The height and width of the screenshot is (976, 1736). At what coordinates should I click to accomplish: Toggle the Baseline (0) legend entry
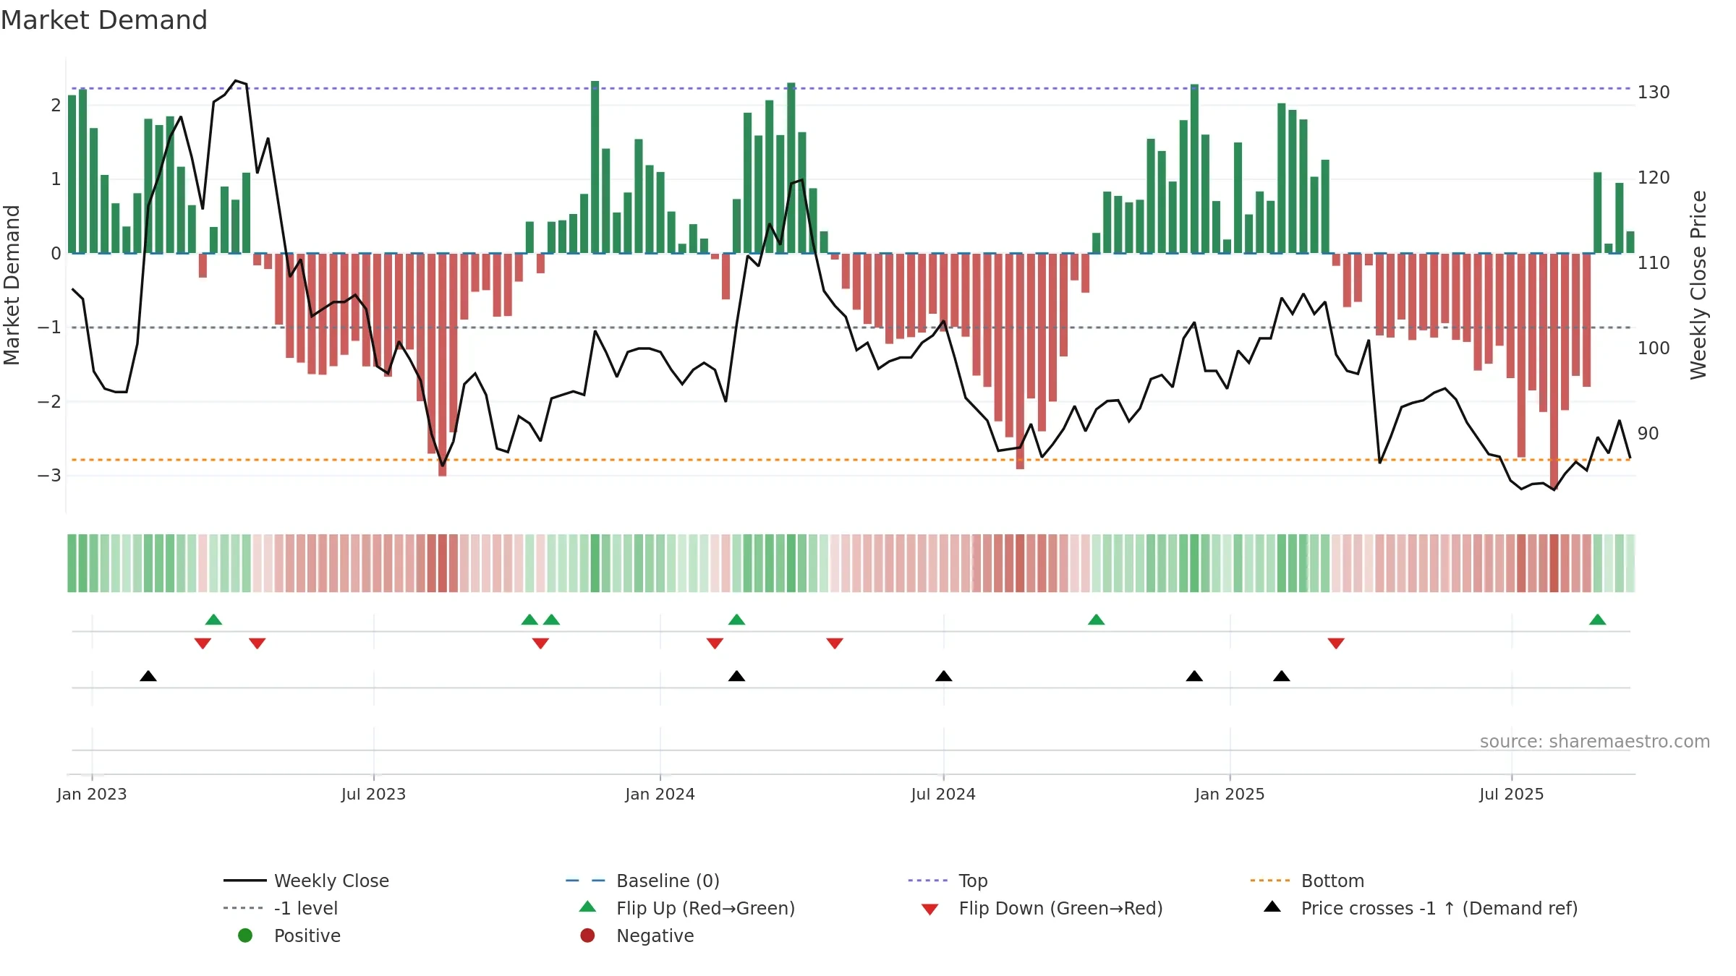pos(642,881)
